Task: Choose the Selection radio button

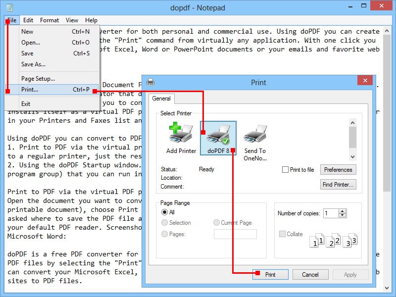Action: [164, 222]
